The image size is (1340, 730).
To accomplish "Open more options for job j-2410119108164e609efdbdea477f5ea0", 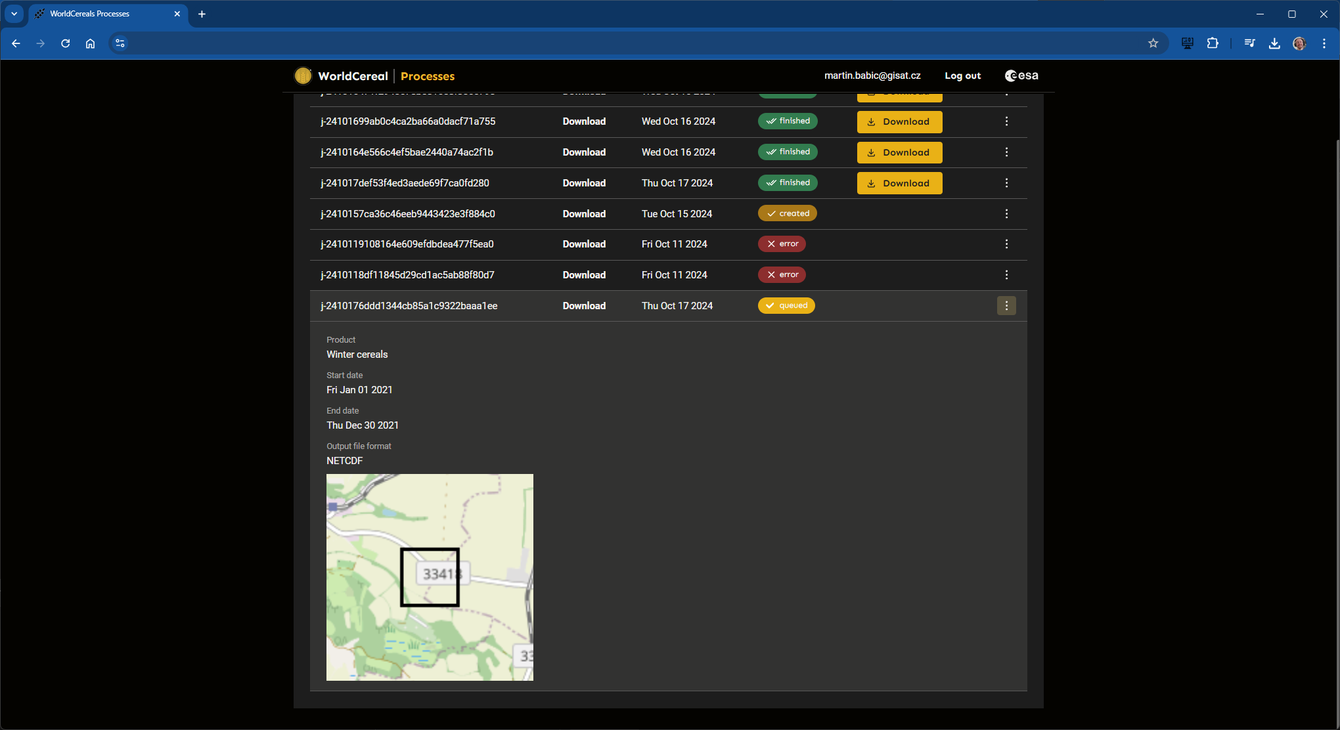I will (1006, 244).
